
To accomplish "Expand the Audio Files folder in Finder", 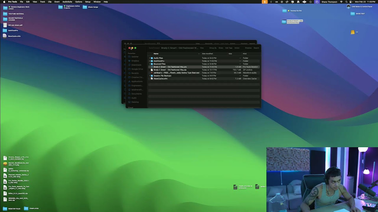I will tap(149, 58).
